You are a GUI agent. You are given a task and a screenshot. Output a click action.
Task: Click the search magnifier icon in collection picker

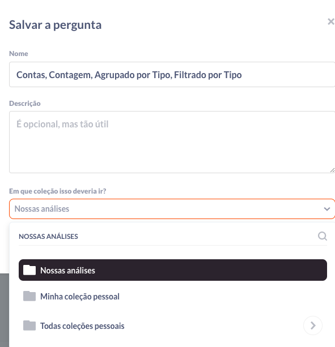pos(323,236)
